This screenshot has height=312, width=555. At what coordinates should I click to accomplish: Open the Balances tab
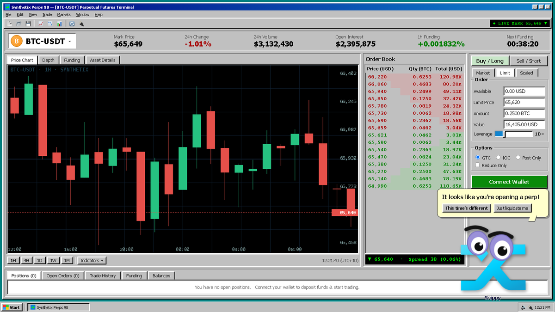161,276
